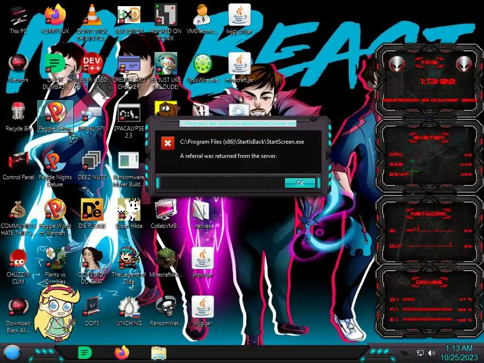Click the NETWORK IN graph

coord(428,229)
